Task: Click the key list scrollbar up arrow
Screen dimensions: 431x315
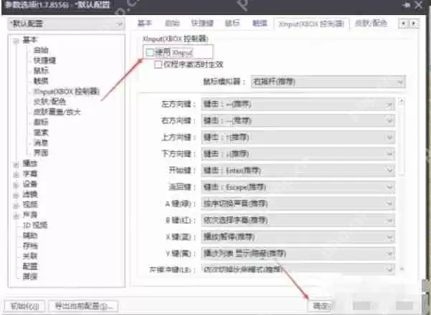Action: tap(402, 101)
